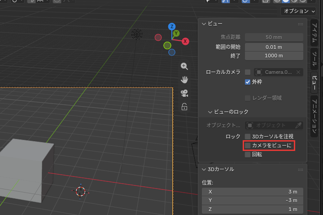Click the 3Dカーソル panel drag grip dots

[300, 169]
